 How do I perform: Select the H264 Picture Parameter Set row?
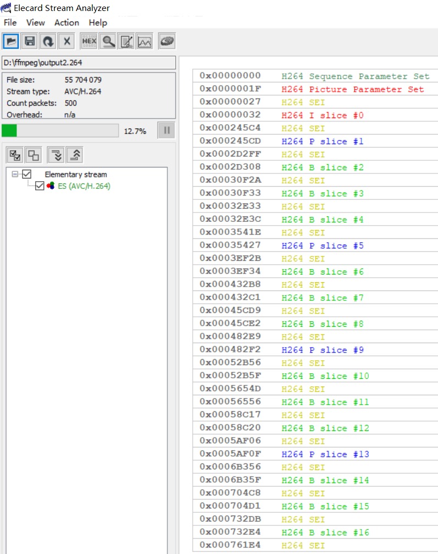pyautogui.click(x=315, y=89)
